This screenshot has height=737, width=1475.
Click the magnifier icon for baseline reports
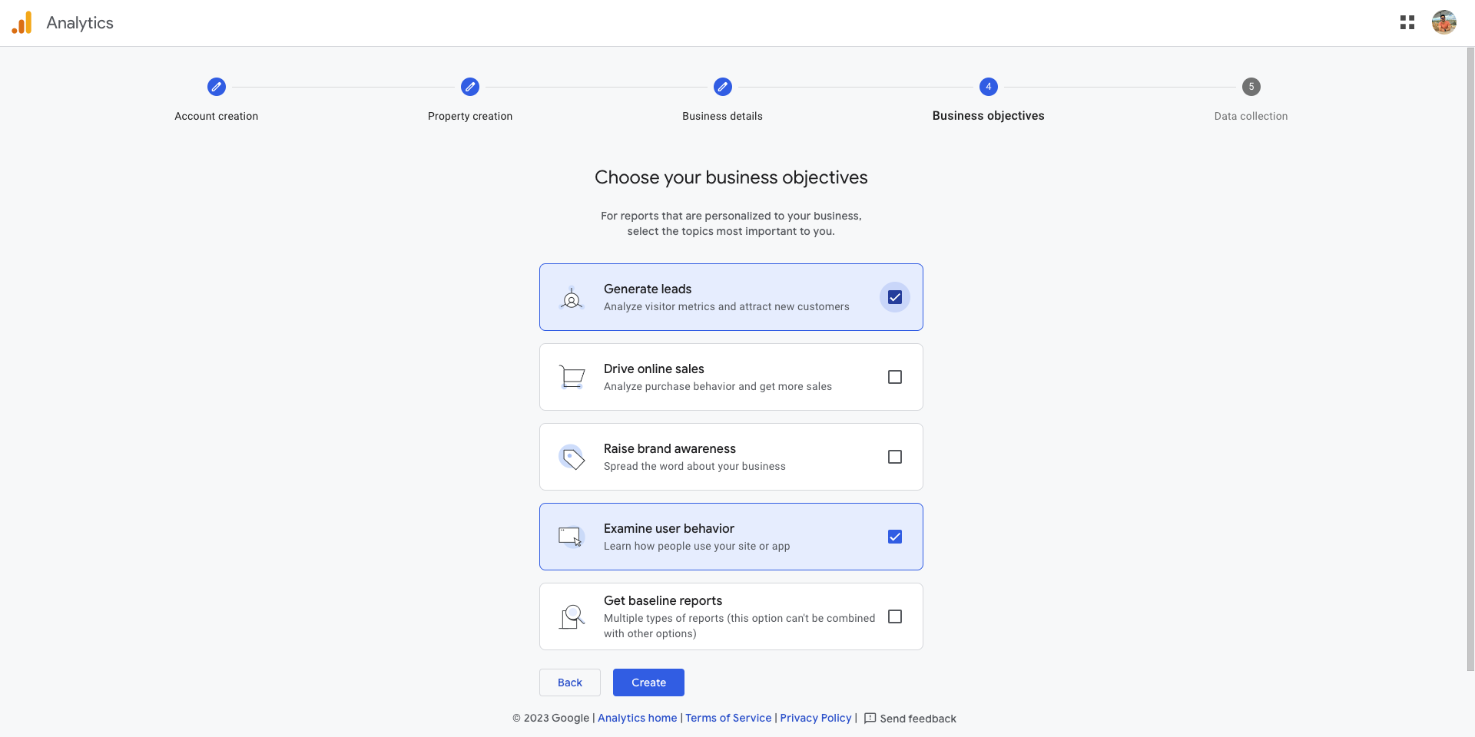pos(572,616)
